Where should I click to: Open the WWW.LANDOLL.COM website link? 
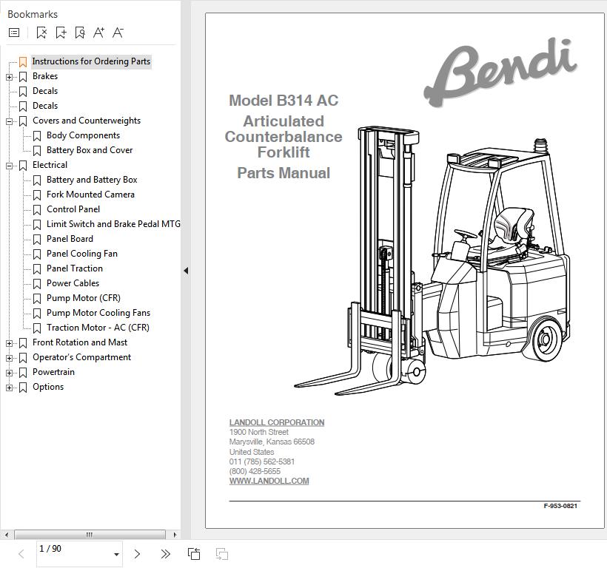coord(269,481)
